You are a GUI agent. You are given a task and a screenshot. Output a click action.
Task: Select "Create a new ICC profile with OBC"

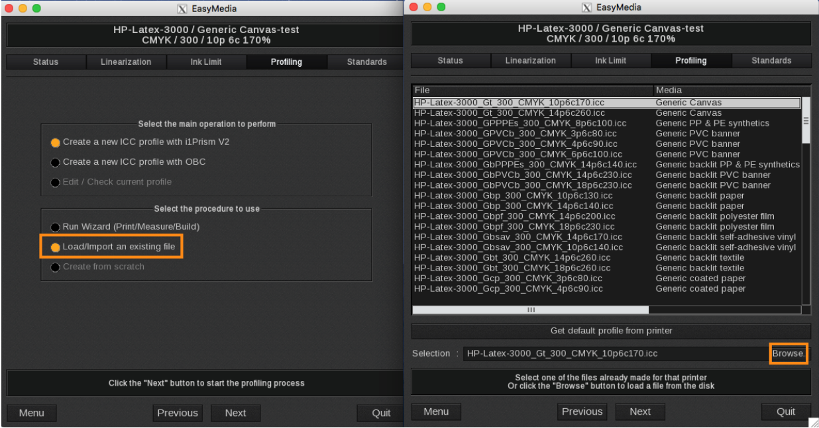click(x=56, y=162)
